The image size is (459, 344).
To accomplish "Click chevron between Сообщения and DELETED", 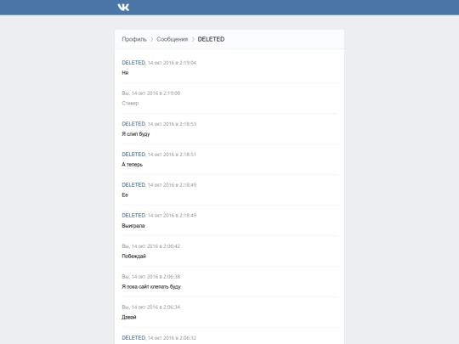I will click(193, 39).
